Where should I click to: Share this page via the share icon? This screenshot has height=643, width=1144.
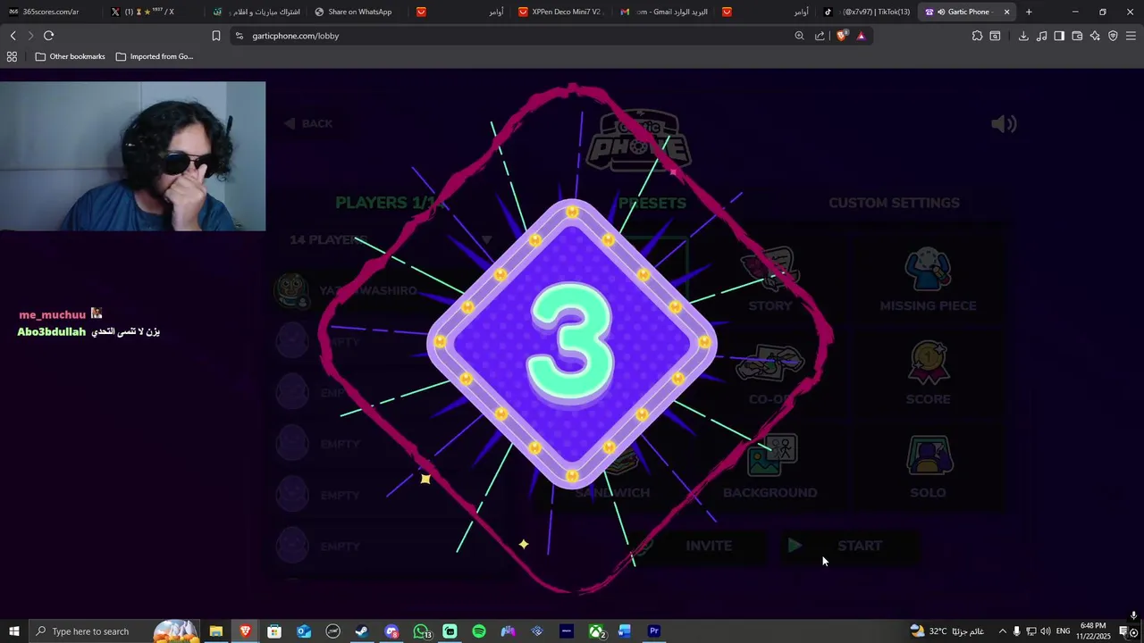coord(820,36)
